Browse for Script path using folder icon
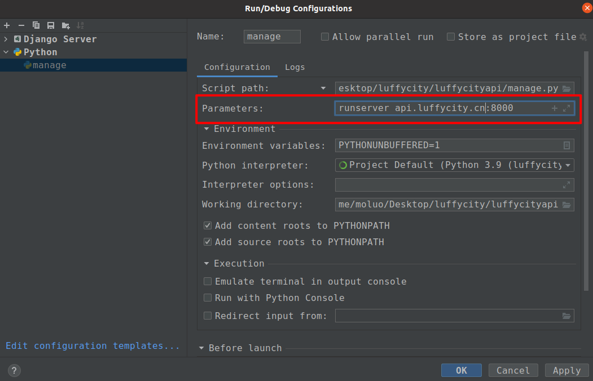The image size is (593, 381). pos(567,88)
